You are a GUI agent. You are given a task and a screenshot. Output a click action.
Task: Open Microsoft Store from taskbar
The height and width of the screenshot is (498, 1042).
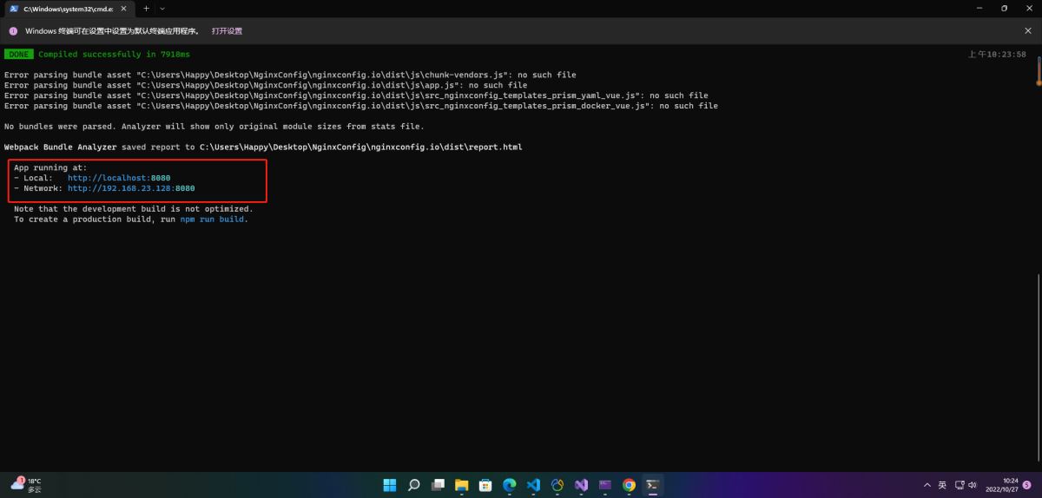click(x=486, y=485)
